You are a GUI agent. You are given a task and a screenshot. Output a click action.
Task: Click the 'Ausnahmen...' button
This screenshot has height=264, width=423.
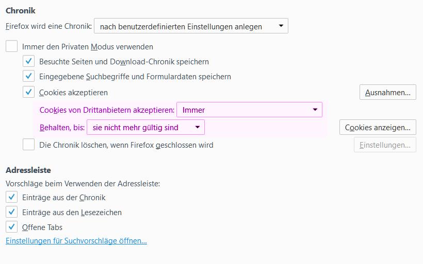[387, 93]
